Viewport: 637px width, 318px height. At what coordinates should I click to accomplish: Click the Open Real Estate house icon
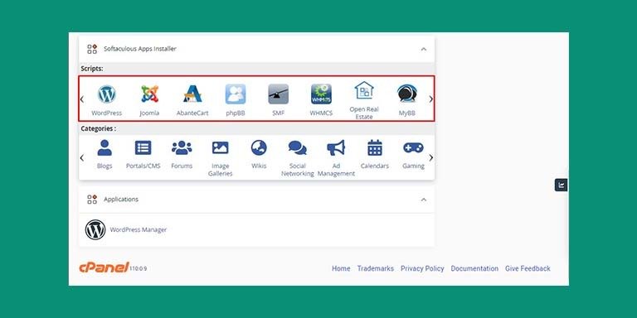click(364, 90)
